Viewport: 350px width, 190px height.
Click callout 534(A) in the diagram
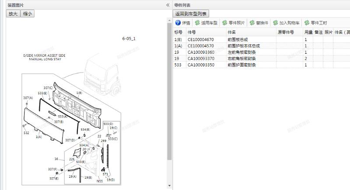click(84, 145)
